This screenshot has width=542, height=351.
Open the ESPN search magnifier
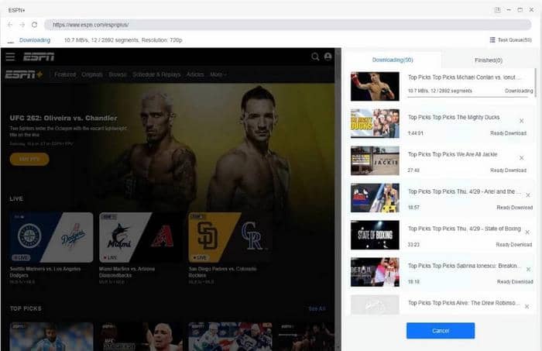tap(315, 57)
